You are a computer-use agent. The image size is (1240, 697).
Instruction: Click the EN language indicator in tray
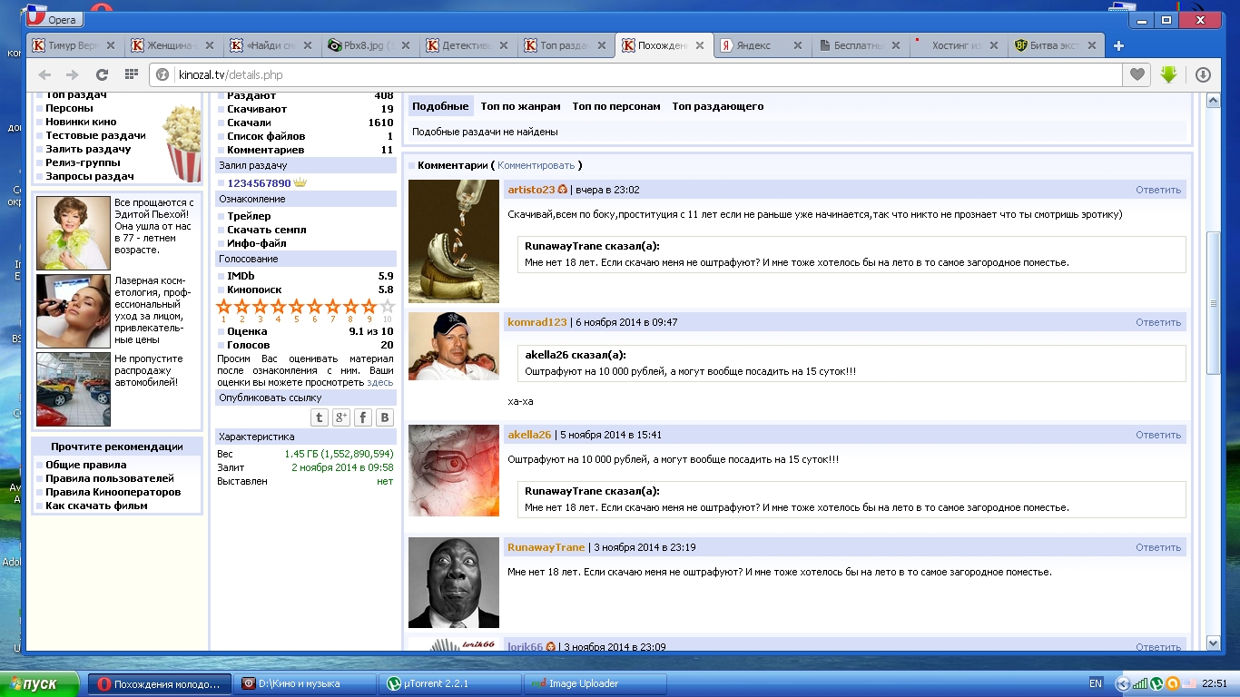pos(1096,684)
